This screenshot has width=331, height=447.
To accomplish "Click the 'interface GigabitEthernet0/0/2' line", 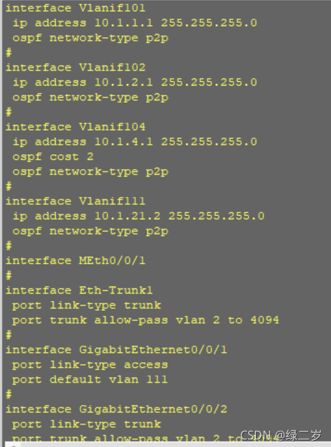I will (116, 409).
